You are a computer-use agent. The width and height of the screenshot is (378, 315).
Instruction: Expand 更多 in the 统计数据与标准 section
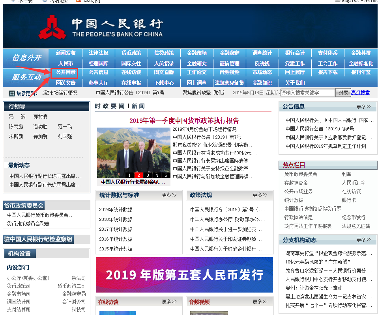pos(169,195)
